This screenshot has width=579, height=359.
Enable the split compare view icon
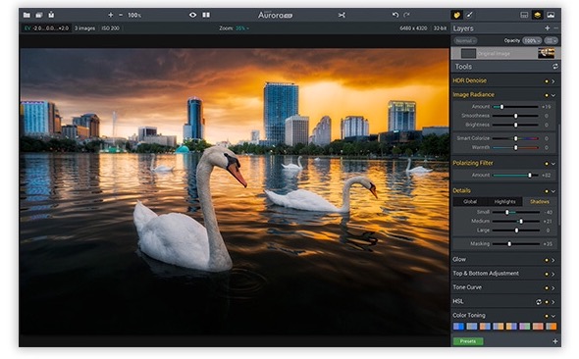(206, 15)
